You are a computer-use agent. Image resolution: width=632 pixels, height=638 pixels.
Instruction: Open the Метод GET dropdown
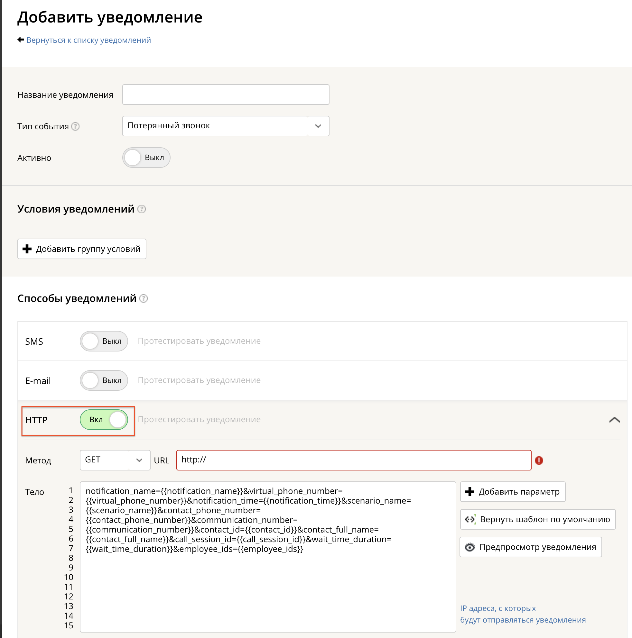click(x=115, y=460)
